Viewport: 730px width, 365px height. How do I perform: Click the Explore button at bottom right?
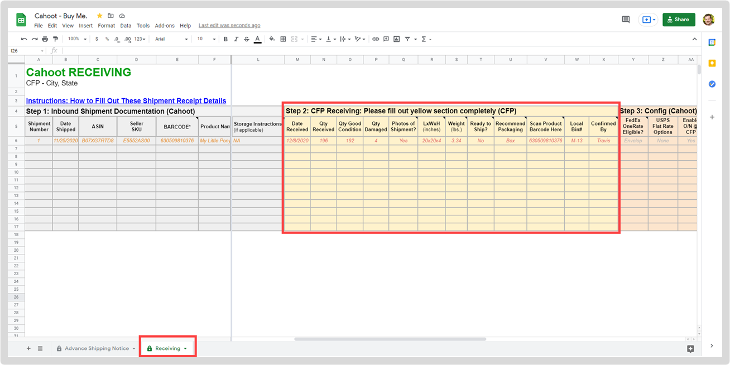[690, 349]
